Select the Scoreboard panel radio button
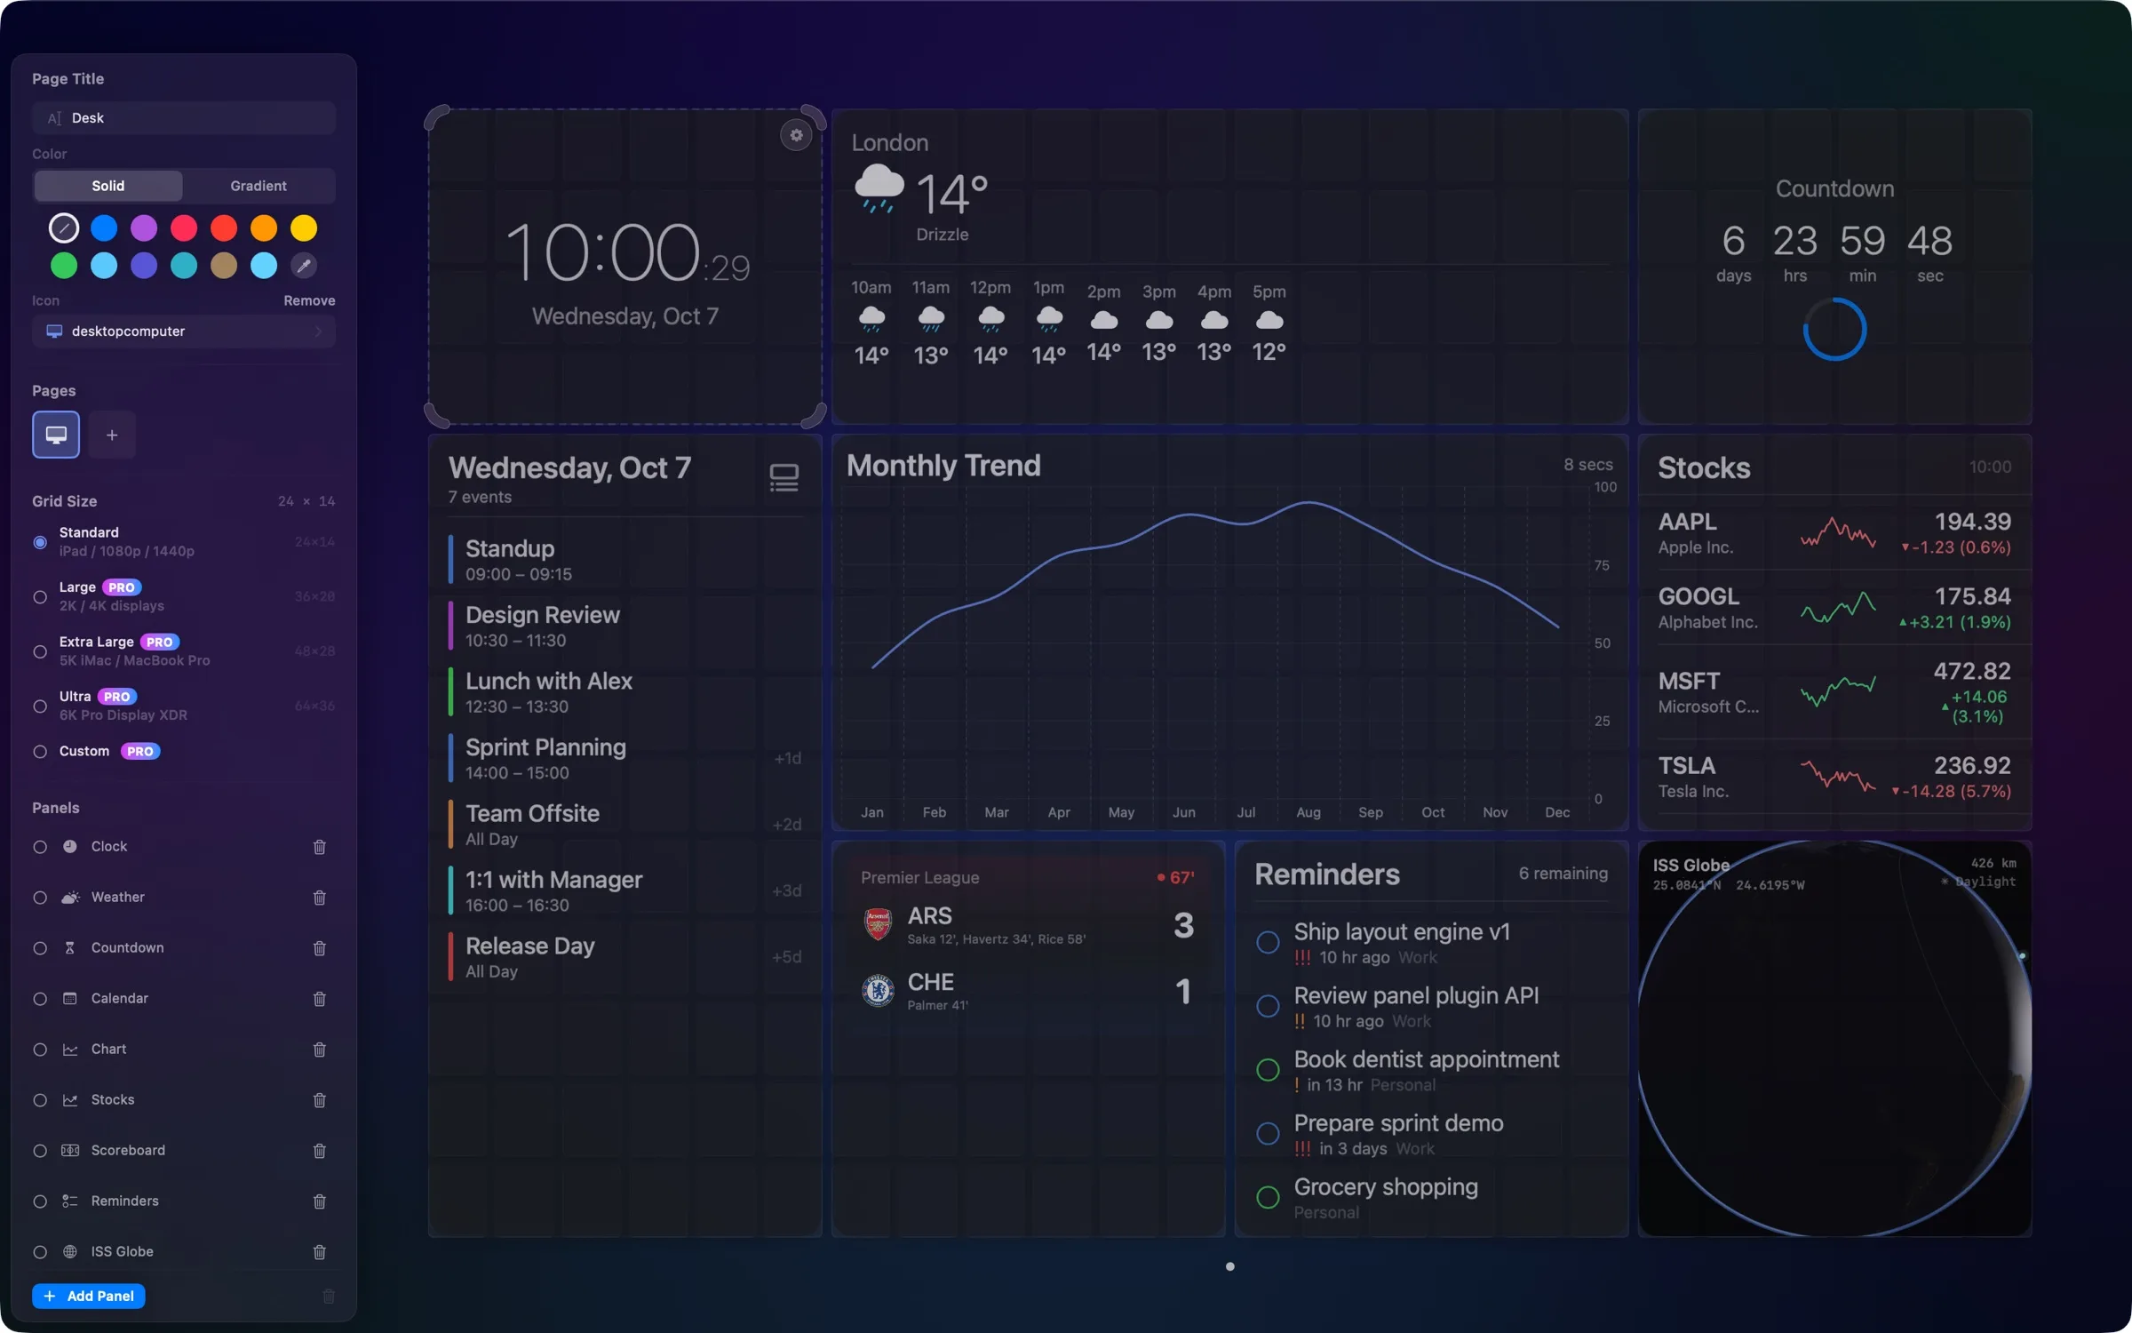2132x1333 pixels. (40, 1151)
